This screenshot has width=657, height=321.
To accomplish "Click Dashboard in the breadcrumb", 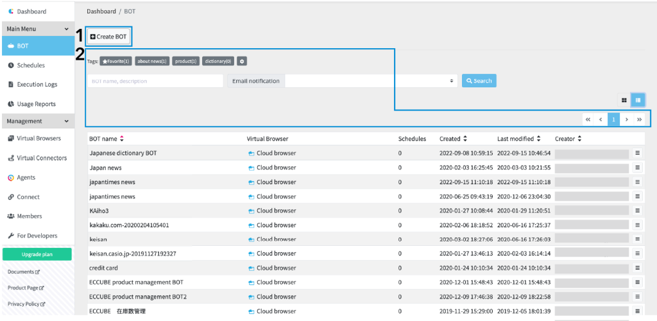I will click(101, 12).
